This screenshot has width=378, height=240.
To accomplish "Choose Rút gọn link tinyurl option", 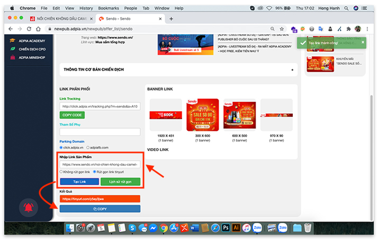I will coord(94,172).
